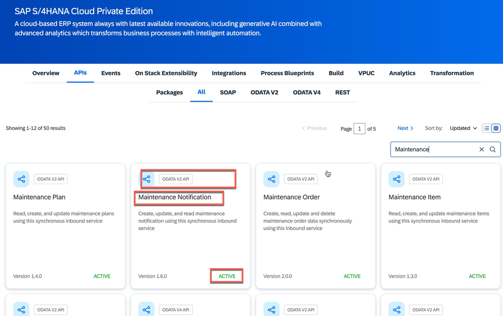Toggle the ACTIVE status on Maintenance Order card

pos(352,276)
